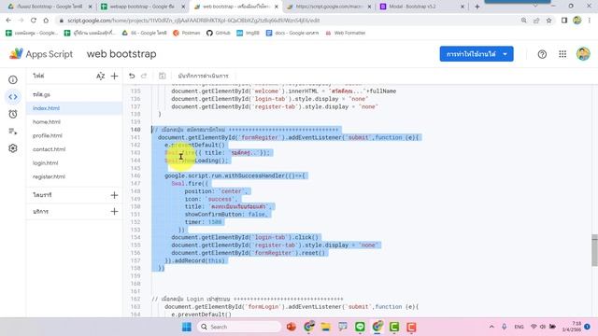Open File Explorer from the taskbar

pos(325,327)
